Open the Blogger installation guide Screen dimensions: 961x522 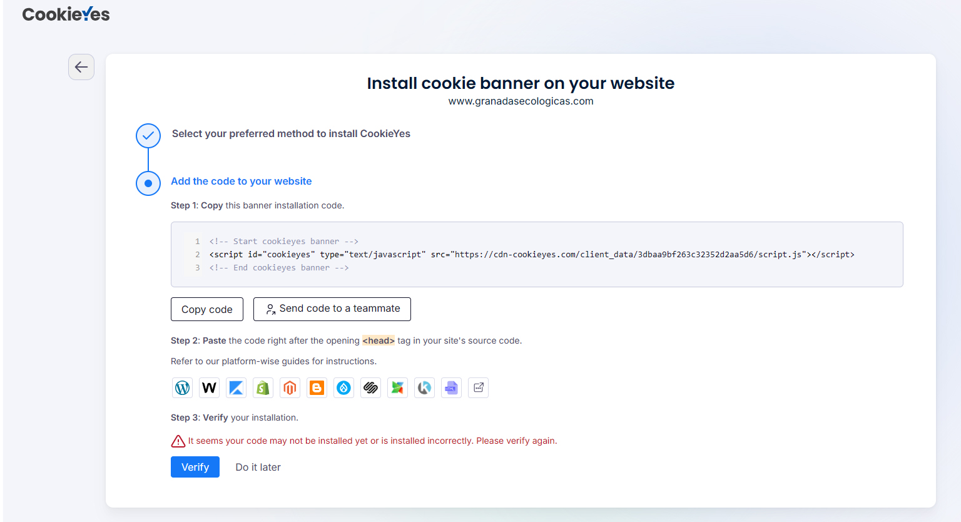317,388
